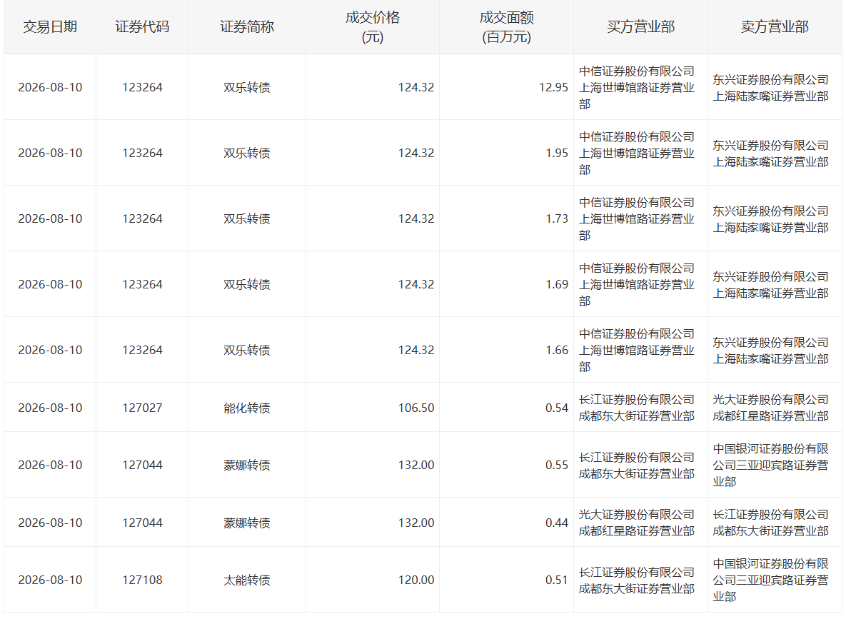The width and height of the screenshot is (846, 619).
Task: Click the 106.50 price value
Action: (x=416, y=408)
